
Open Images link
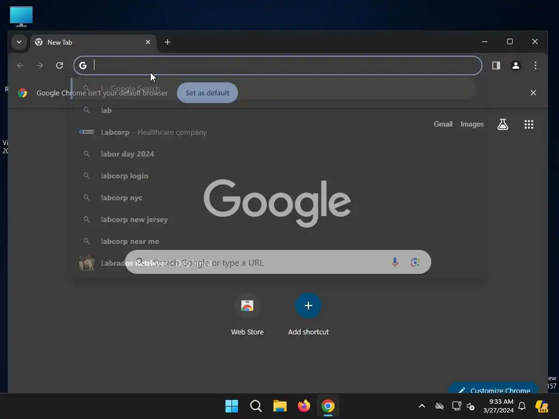coord(472,124)
